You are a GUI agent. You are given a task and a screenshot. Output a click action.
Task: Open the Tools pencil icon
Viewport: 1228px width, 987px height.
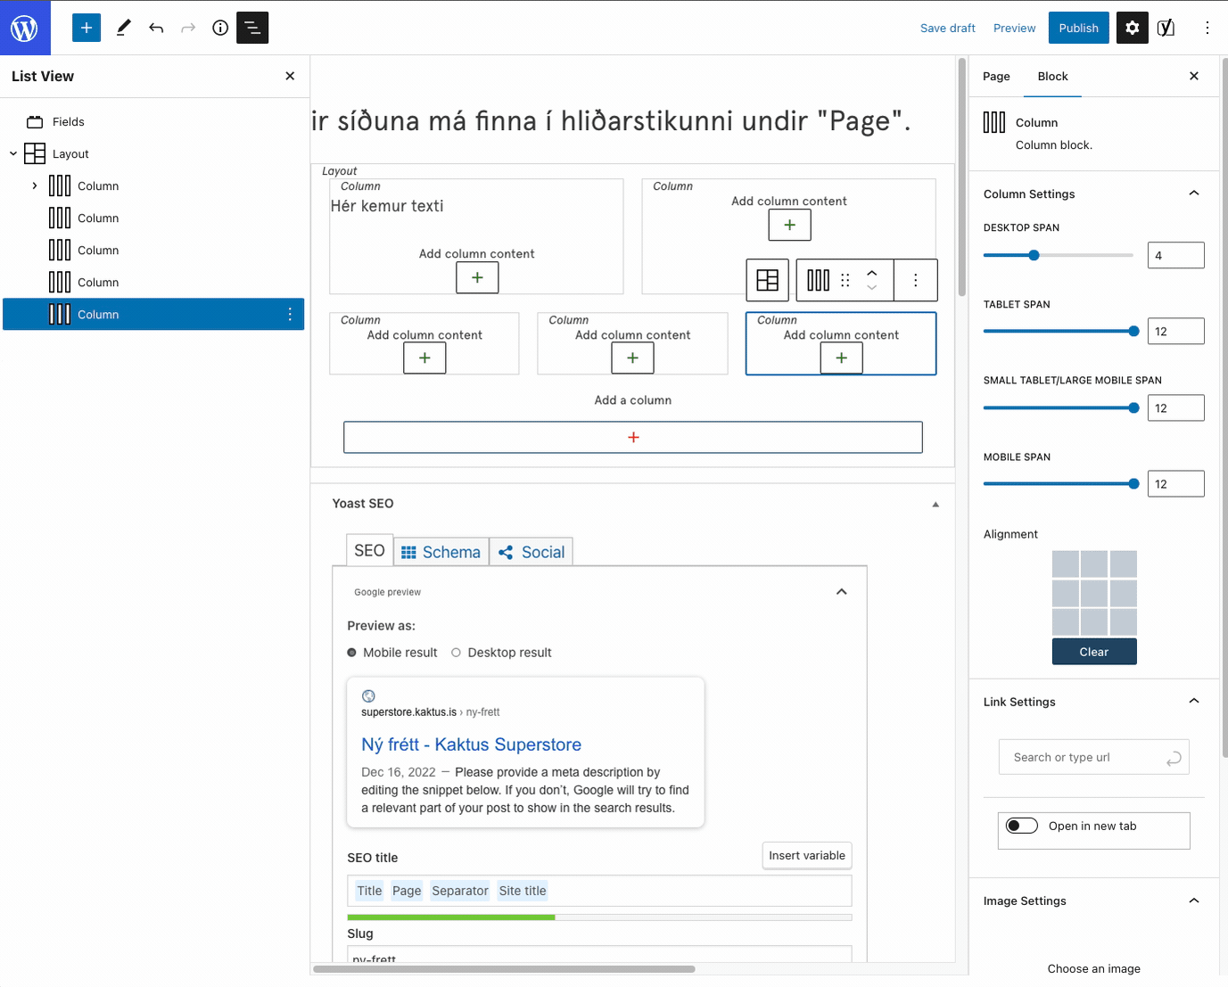tap(124, 28)
